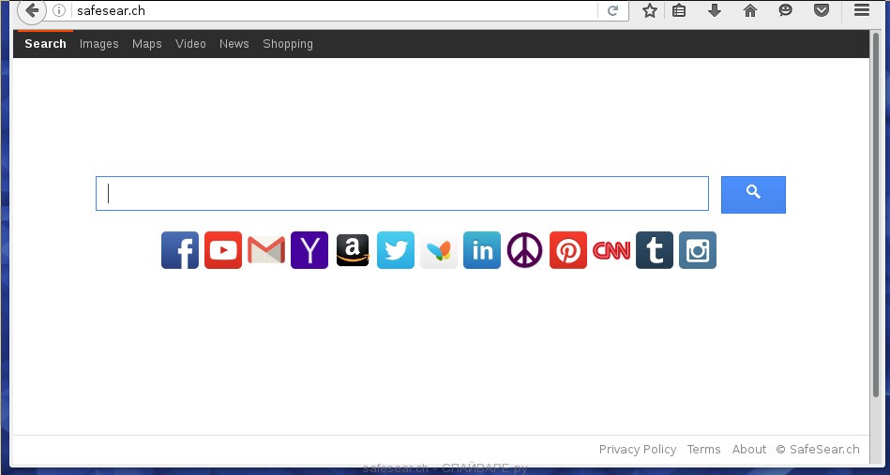Click the © SafeSear.ch footer text

pyautogui.click(x=818, y=450)
